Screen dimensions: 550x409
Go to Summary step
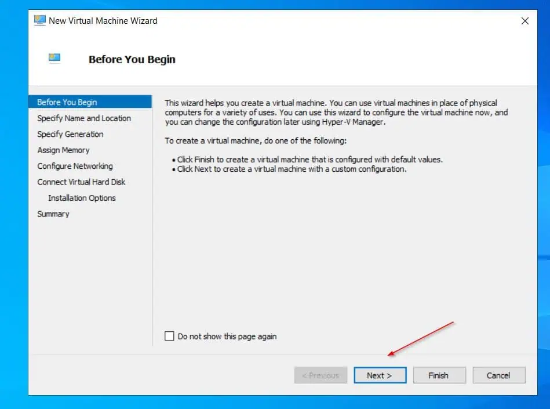tap(53, 214)
